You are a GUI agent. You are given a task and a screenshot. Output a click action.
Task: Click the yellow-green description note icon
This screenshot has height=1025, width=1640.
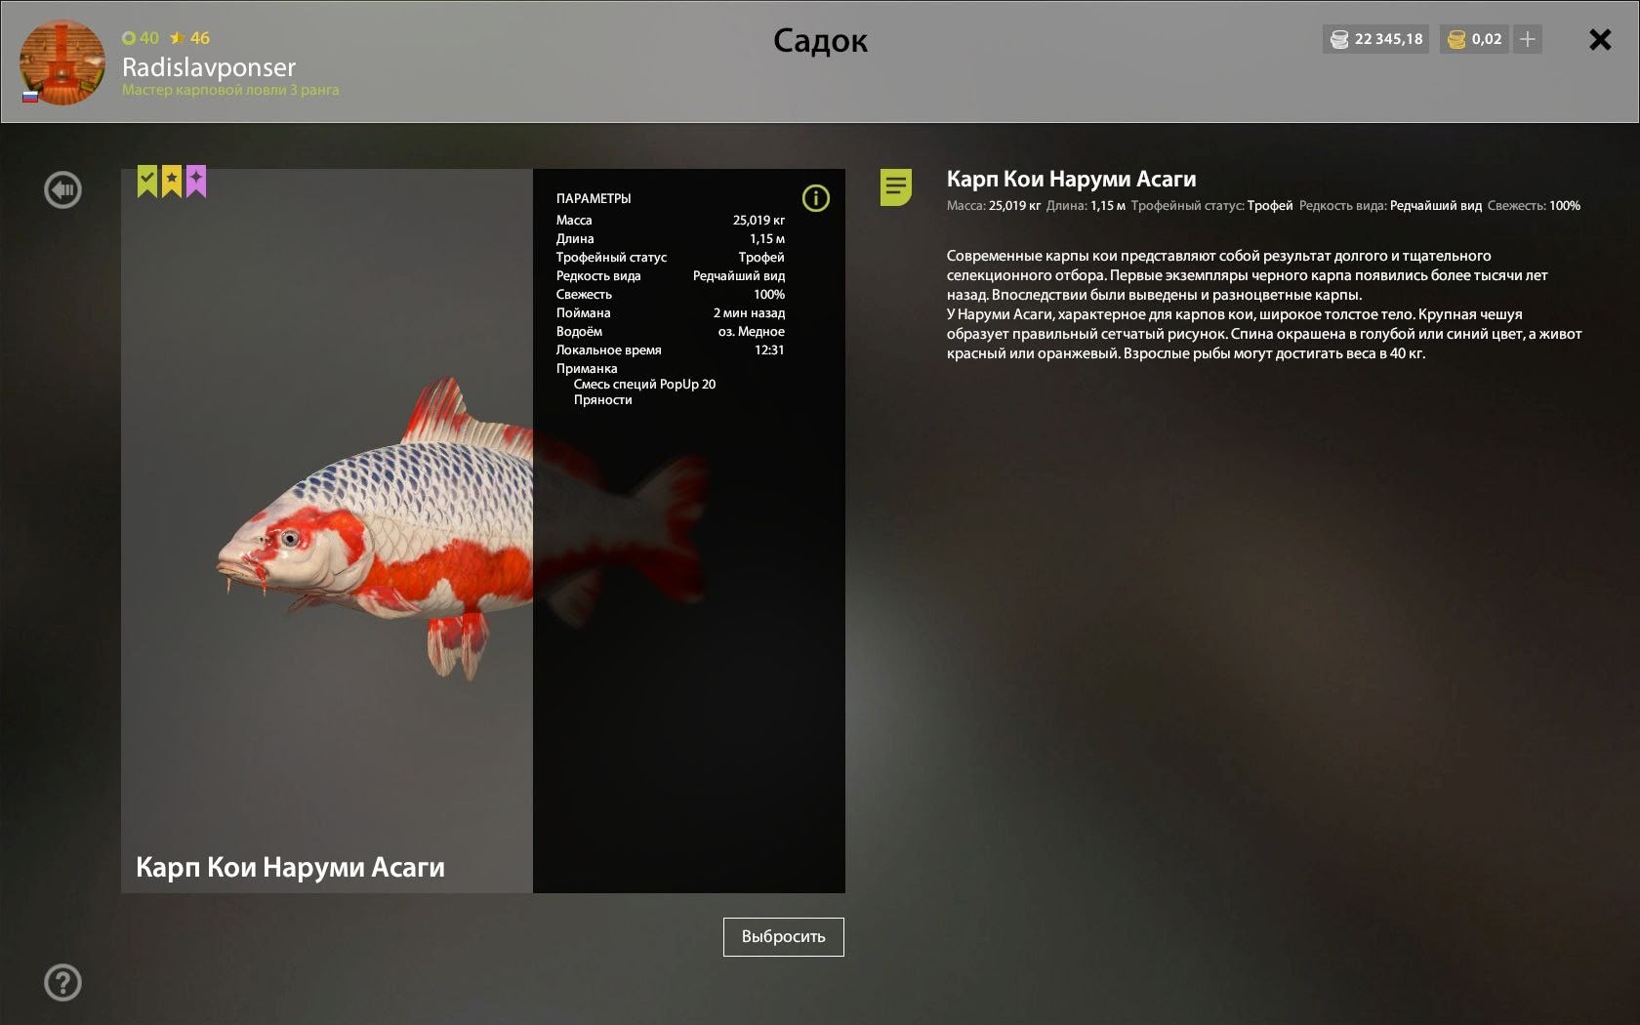pyautogui.click(x=895, y=186)
